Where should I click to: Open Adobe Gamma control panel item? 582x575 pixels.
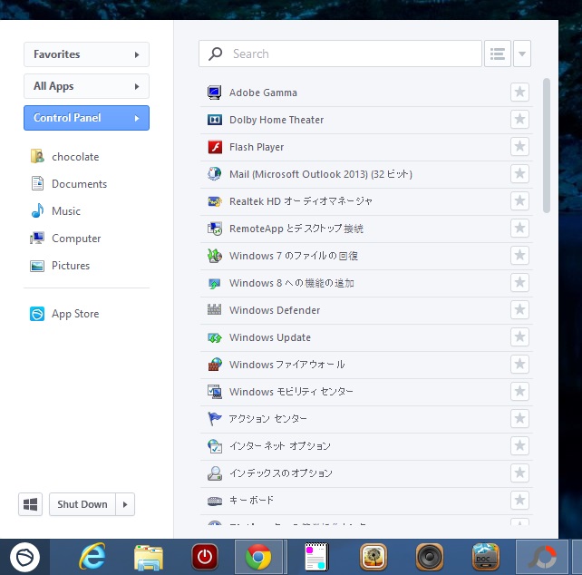pyautogui.click(x=262, y=93)
